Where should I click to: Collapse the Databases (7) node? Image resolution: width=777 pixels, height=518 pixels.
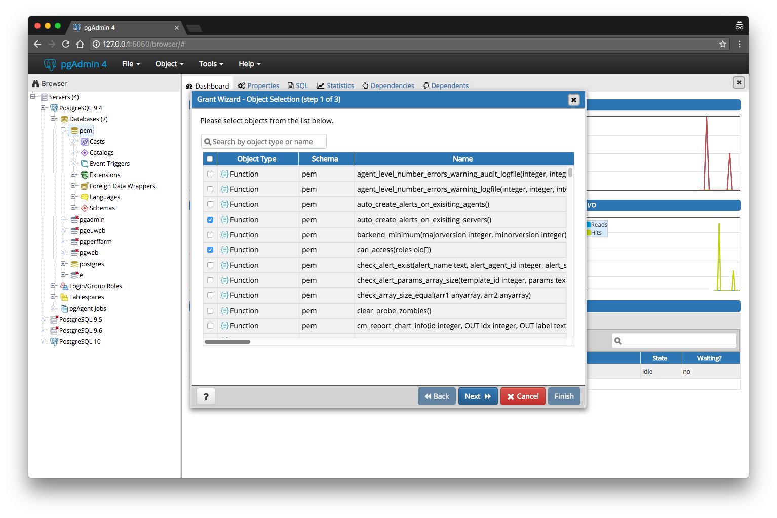53,119
